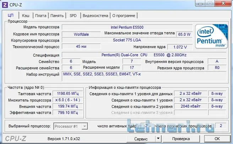Click the core revision R0 value
This screenshot has width=233, height=144.
[x=217, y=68]
